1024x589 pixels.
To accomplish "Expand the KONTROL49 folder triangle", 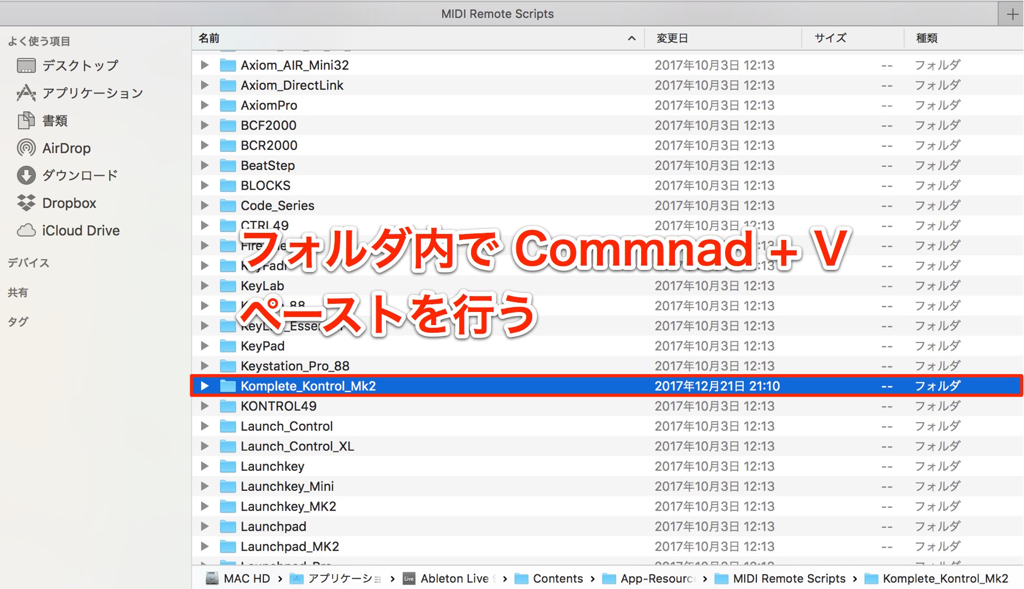I will [205, 406].
